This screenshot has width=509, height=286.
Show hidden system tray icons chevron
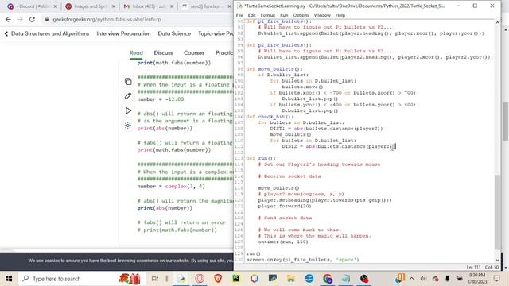coord(412,279)
